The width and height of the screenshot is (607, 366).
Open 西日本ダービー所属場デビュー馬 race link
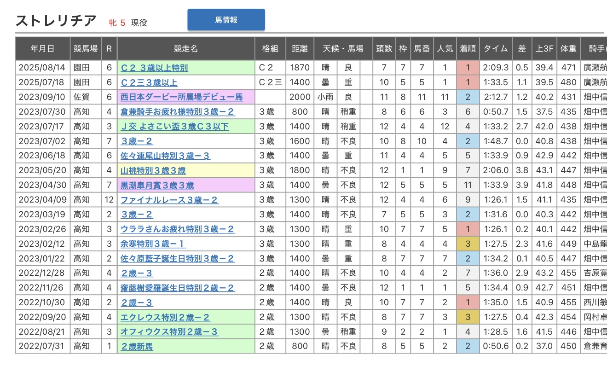181,97
